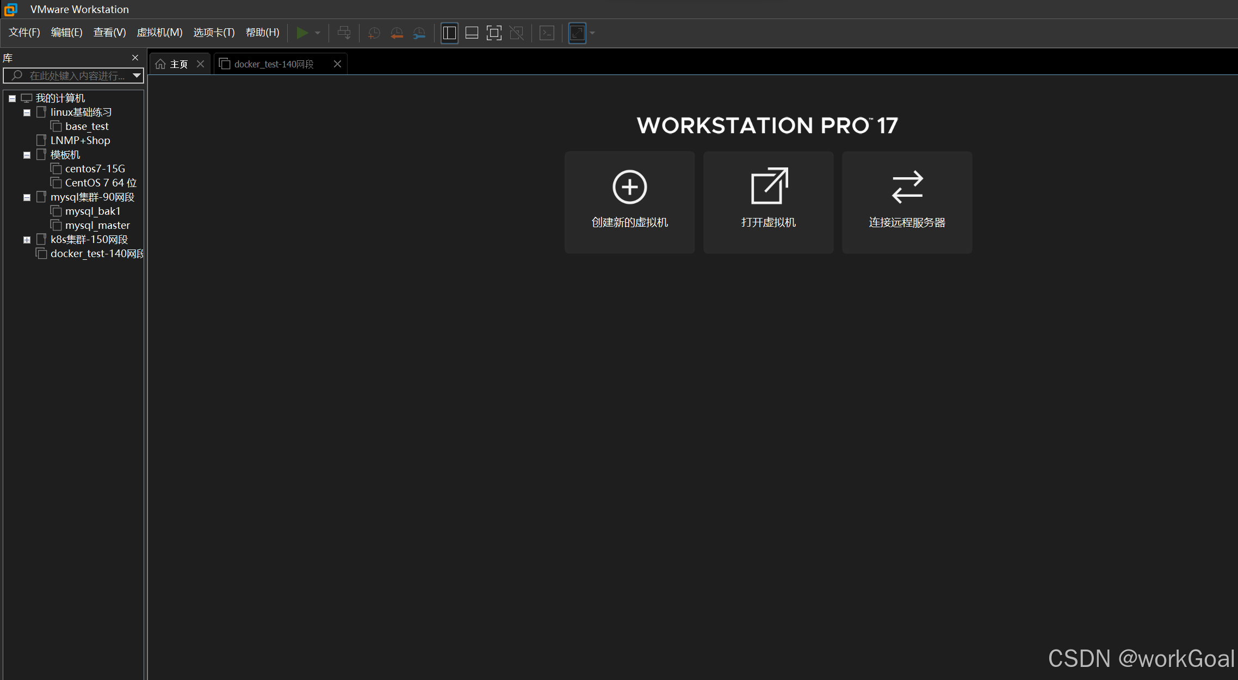Select 我的计算机 in the library

click(60, 98)
